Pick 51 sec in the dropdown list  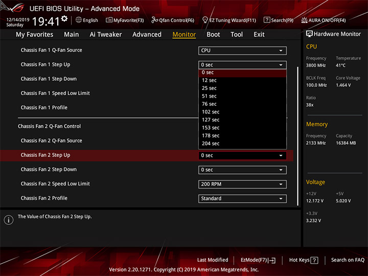pos(242,96)
